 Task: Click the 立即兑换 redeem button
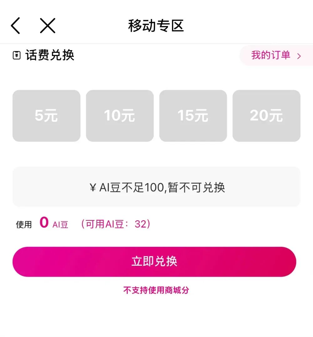pyautogui.click(x=154, y=262)
